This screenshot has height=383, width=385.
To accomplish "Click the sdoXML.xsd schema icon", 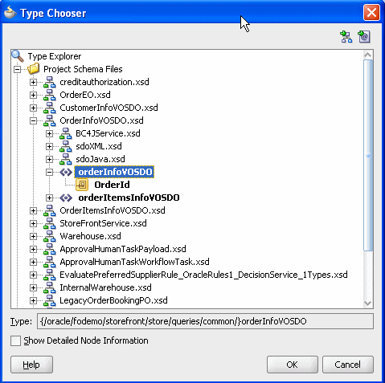I will pyautogui.click(x=66, y=146).
